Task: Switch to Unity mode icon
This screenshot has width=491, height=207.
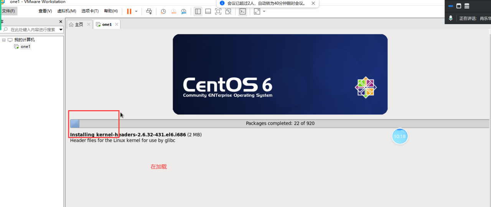Action: [x=228, y=11]
